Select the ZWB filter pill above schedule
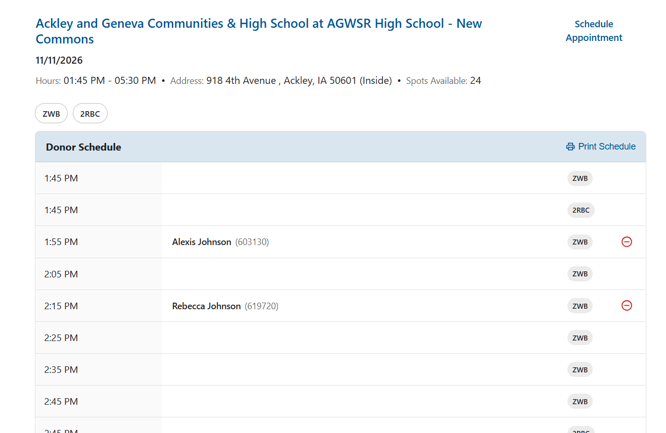 52,114
